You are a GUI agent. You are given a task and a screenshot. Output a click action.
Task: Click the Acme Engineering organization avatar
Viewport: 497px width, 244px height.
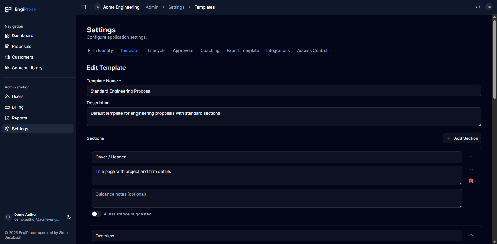pos(98,7)
